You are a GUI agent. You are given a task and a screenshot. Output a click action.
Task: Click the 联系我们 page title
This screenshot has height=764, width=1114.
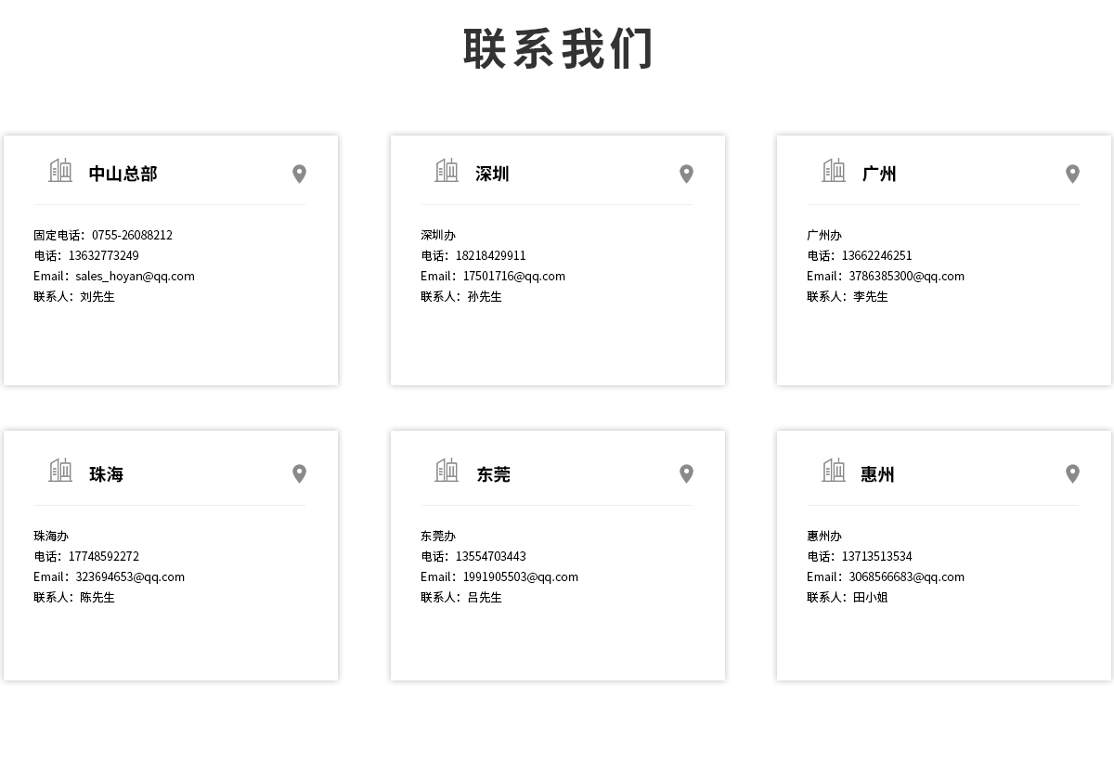click(x=558, y=49)
